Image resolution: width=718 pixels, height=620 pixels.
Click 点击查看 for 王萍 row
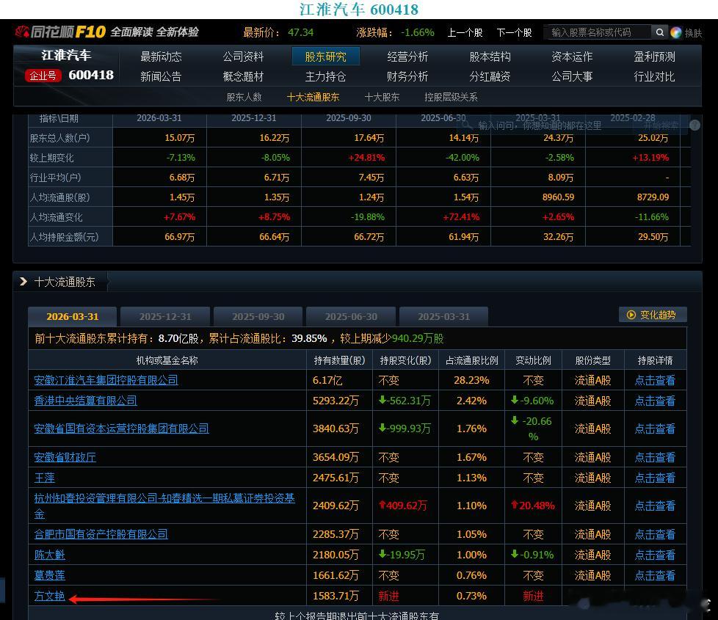pyautogui.click(x=655, y=478)
